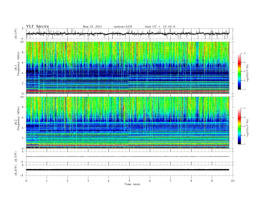Click the ch.2 spectrogram image

tap(128, 123)
